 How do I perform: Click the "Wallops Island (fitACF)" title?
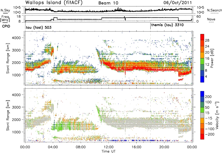pyautogui.click(x=54, y=2)
